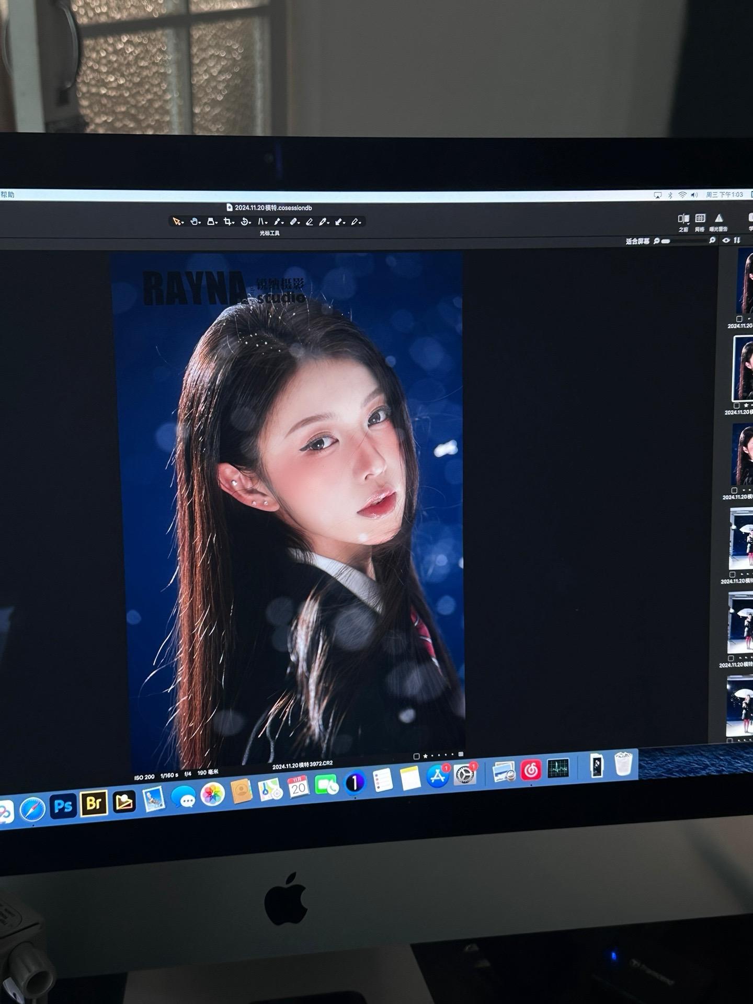Viewport: 753px width, 1004px height.
Task: Open the browser sort order icon
Action: [737, 240]
